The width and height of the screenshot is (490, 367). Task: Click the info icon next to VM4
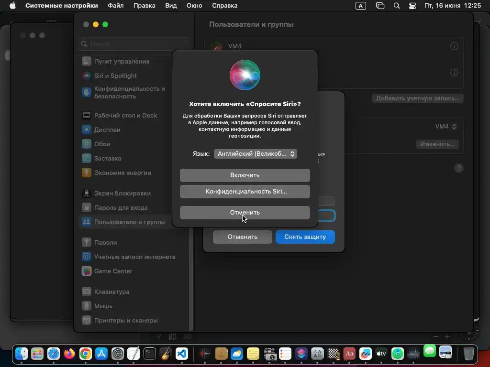(454, 46)
